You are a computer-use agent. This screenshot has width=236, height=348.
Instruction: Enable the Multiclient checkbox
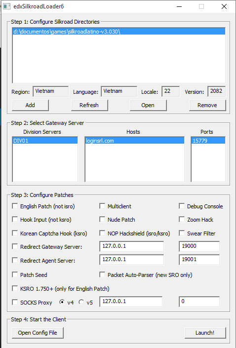pyautogui.click(x=102, y=206)
